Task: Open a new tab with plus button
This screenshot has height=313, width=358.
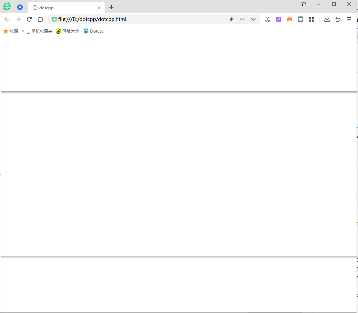Action: point(111,7)
